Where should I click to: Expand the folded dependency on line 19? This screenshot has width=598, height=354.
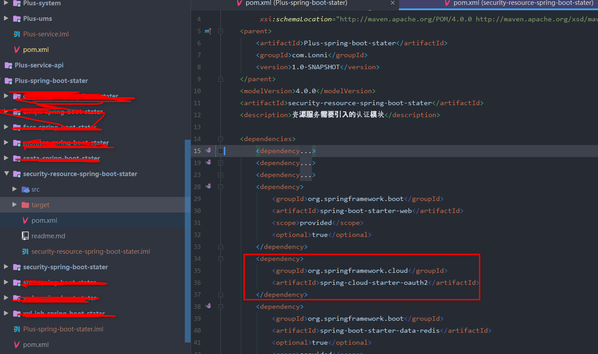[x=220, y=163]
